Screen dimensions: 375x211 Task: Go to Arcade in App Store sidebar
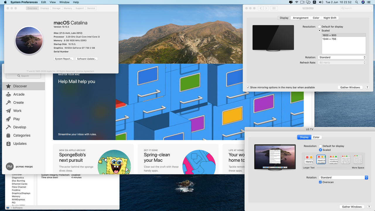[24, 94]
